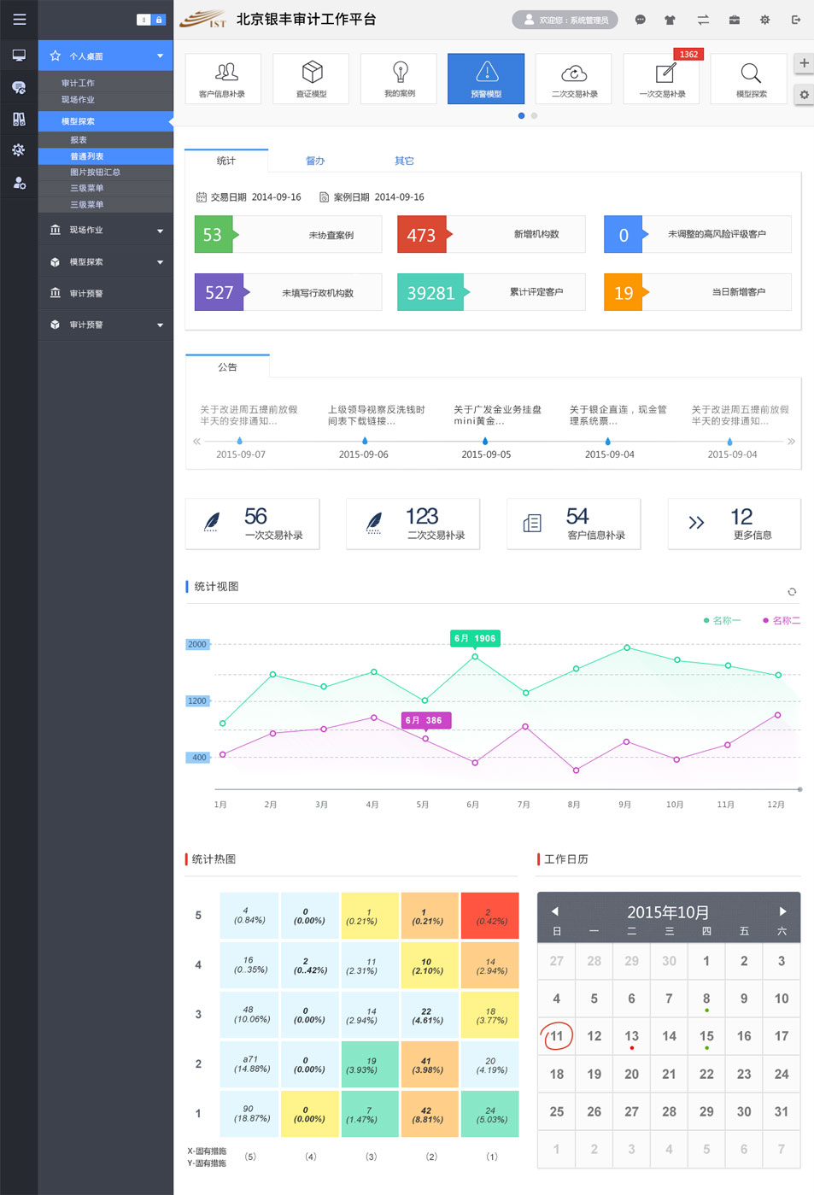Screen dimensions: 814x1195
Task: Open the 查证模型 box icon tile
Action: coord(311,79)
